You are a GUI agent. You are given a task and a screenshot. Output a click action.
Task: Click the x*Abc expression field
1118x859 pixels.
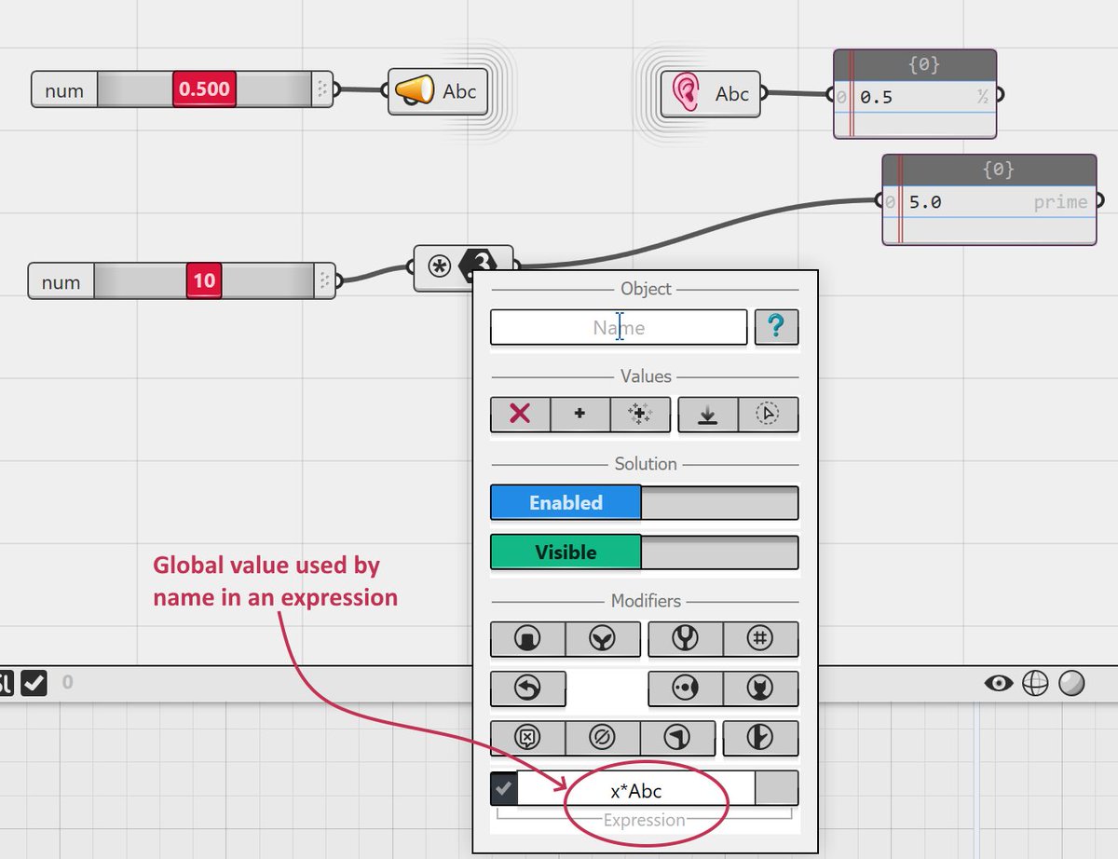click(x=636, y=788)
